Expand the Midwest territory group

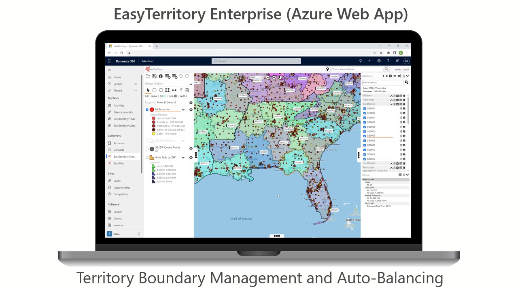(x=391, y=95)
